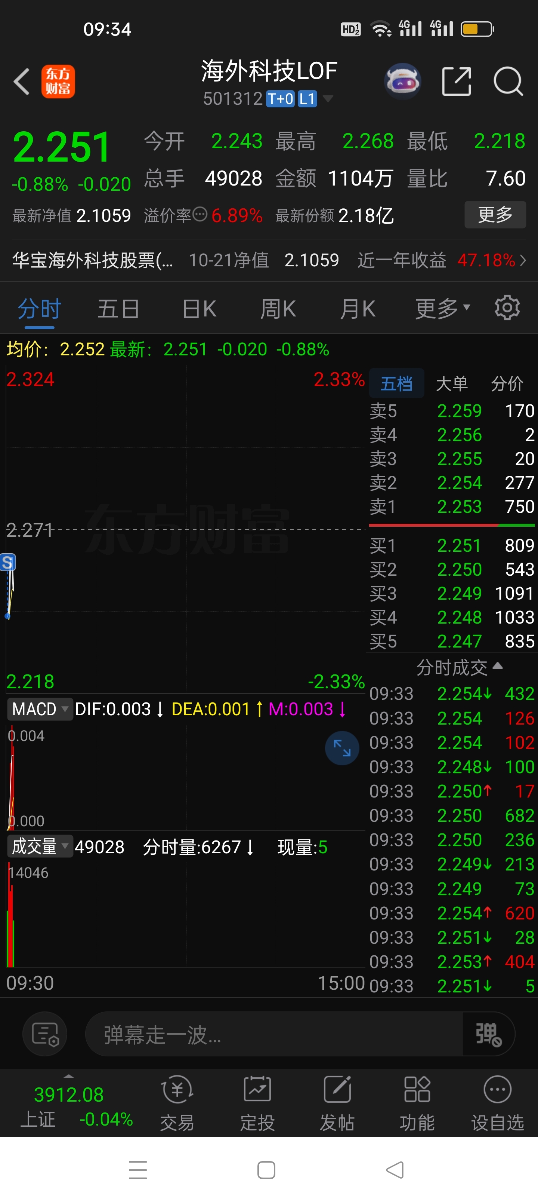
Task: Switch to the 周K tab
Action: click(278, 309)
